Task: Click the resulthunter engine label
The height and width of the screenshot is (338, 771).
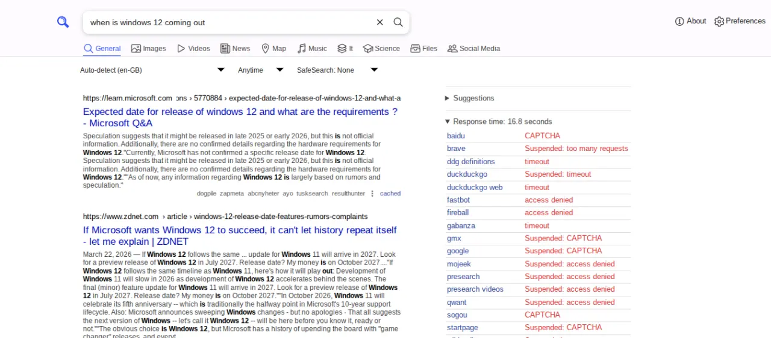Action: click(x=349, y=194)
